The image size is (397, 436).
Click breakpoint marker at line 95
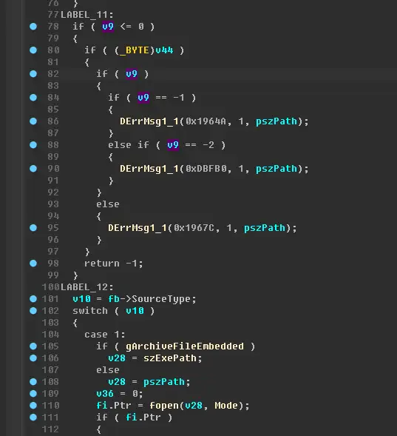33,228
